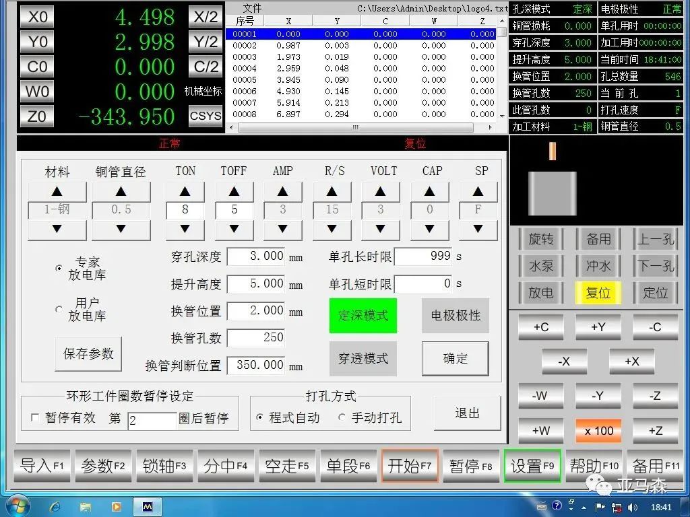Select 手动打孔 drilling mode
690x517 pixels.
342,417
